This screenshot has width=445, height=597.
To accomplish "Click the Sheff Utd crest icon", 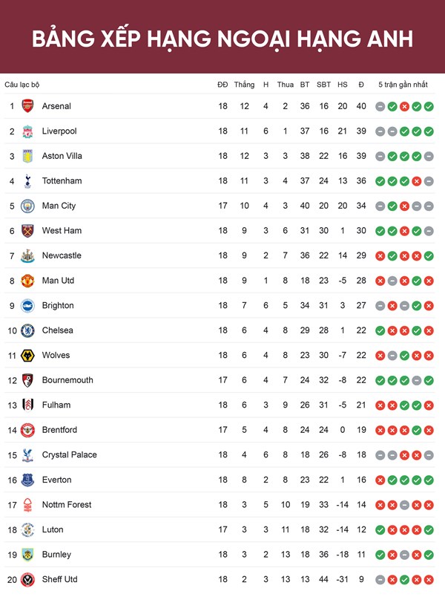I will coord(27,579).
